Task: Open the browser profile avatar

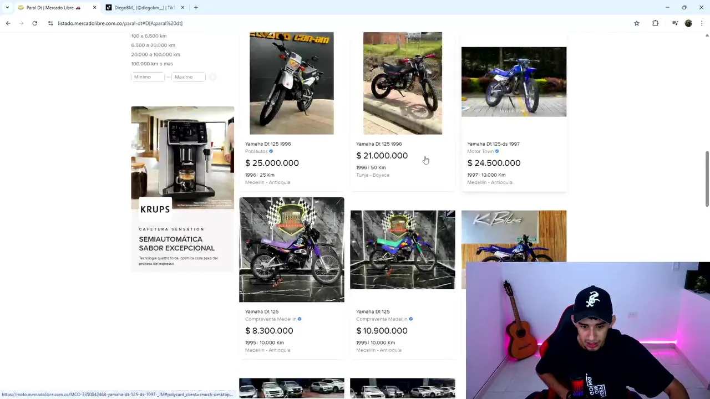Action: (688, 23)
